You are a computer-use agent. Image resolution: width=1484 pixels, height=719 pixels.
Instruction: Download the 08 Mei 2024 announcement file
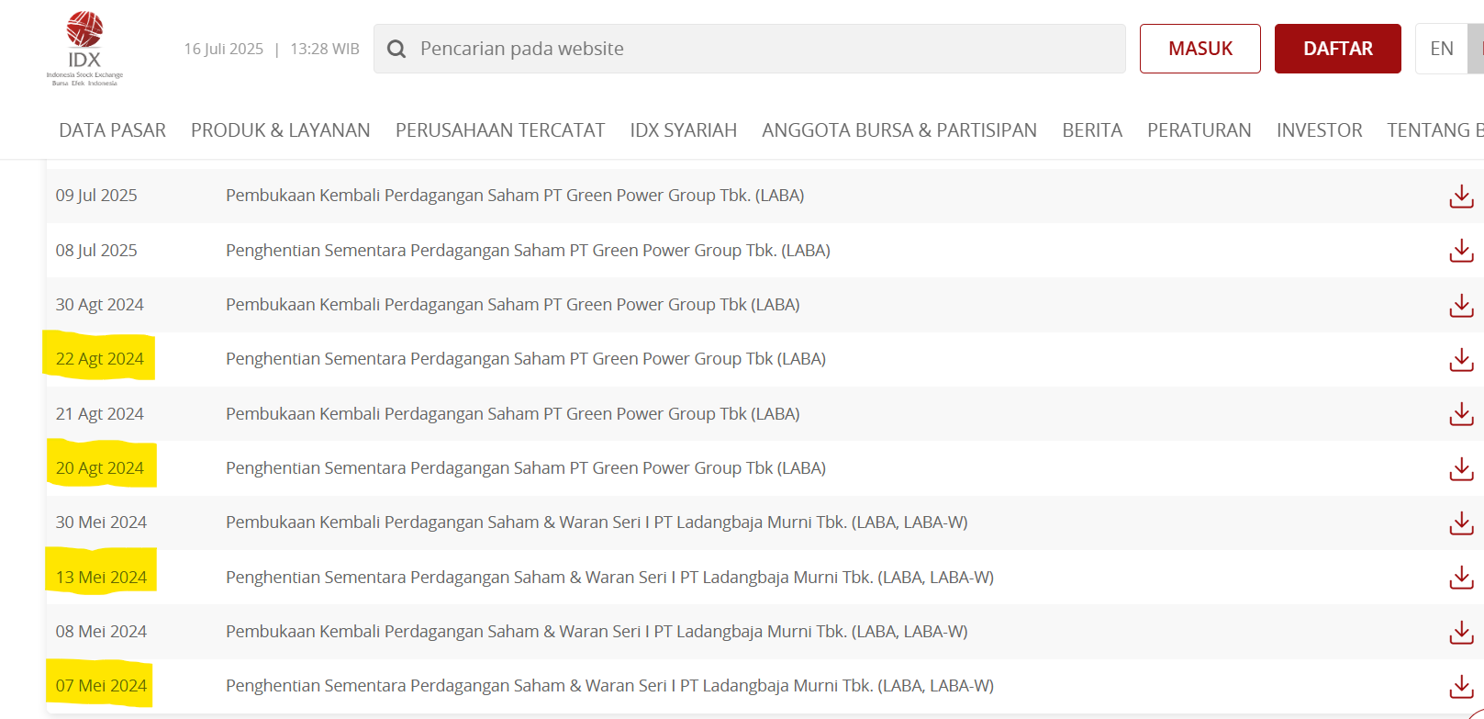tap(1461, 632)
